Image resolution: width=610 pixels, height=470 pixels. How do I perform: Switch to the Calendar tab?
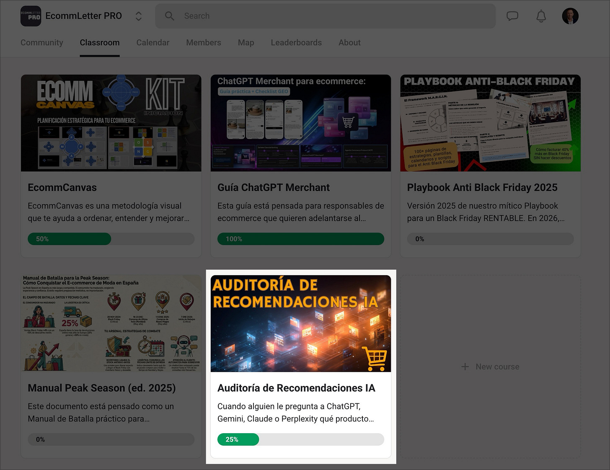(x=153, y=42)
